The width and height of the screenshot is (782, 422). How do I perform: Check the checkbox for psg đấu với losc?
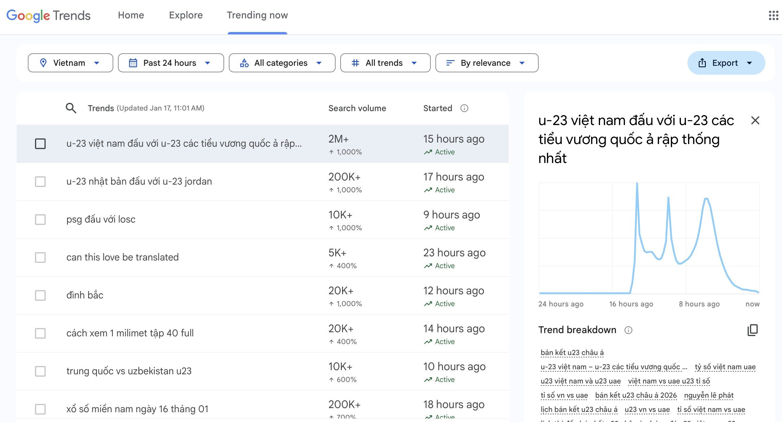point(40,220)
